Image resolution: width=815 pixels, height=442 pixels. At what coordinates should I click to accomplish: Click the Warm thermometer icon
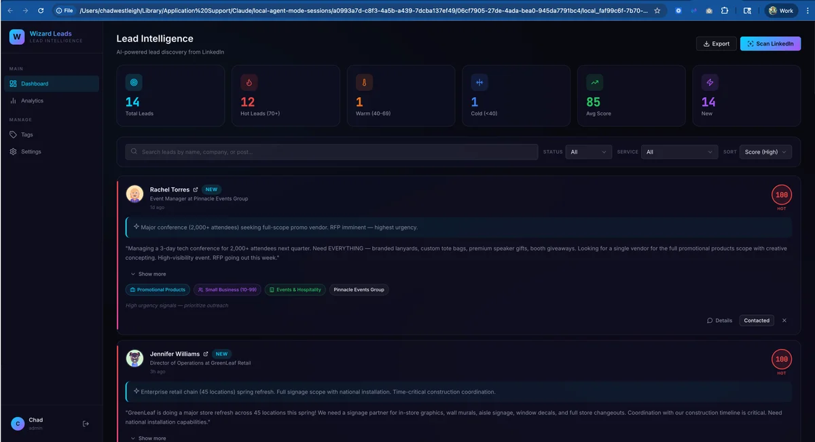[364, 82]
